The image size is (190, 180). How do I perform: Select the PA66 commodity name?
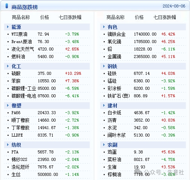tap(16, 113)
